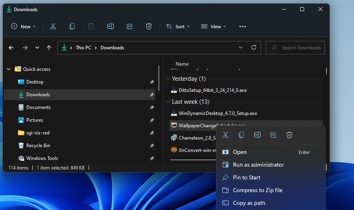Click the Cut icon in the toolbar
The width and height of the screenshot is (354, 210).
tap(53, 26)
